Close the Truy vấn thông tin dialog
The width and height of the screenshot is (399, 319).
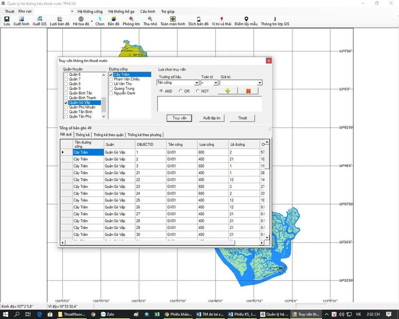[269, 60]
